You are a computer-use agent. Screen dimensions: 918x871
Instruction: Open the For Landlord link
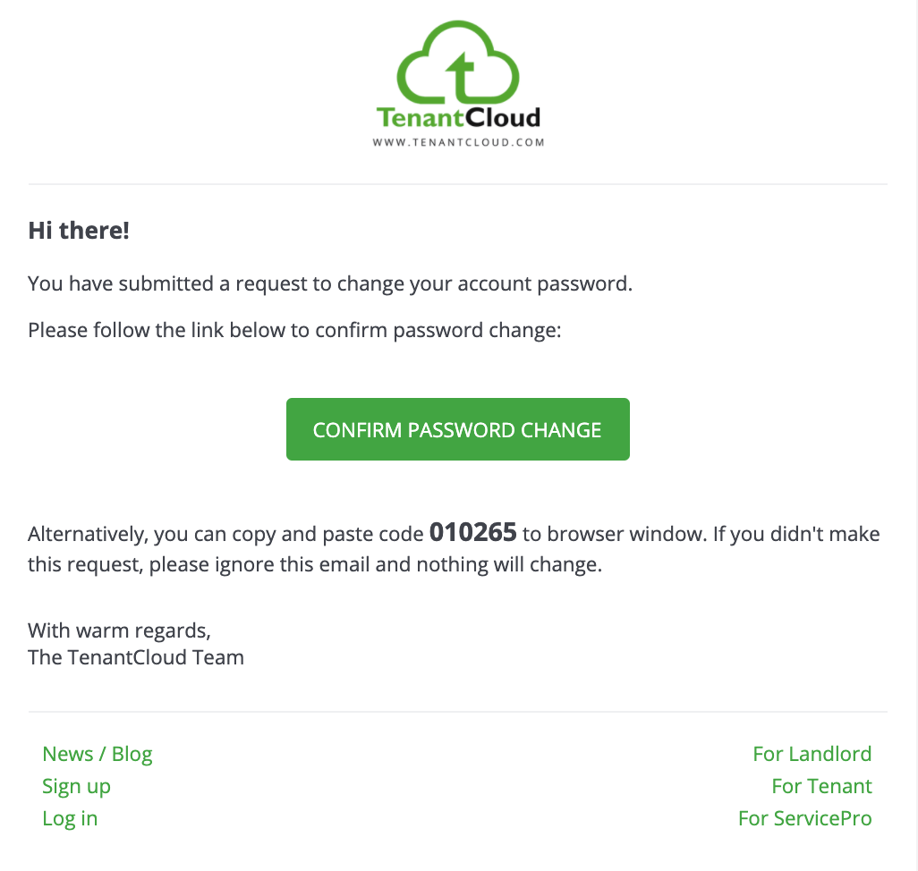coord(812,754)
